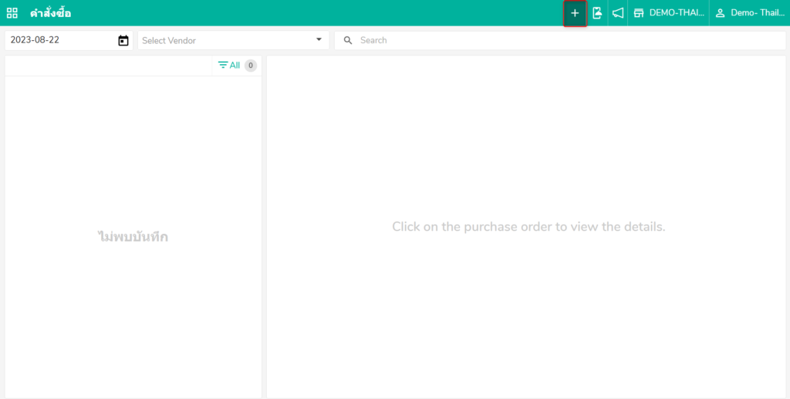Viewport: 790px width, 399px height.
Task: Open the All filter option
Action: (228, 65)
